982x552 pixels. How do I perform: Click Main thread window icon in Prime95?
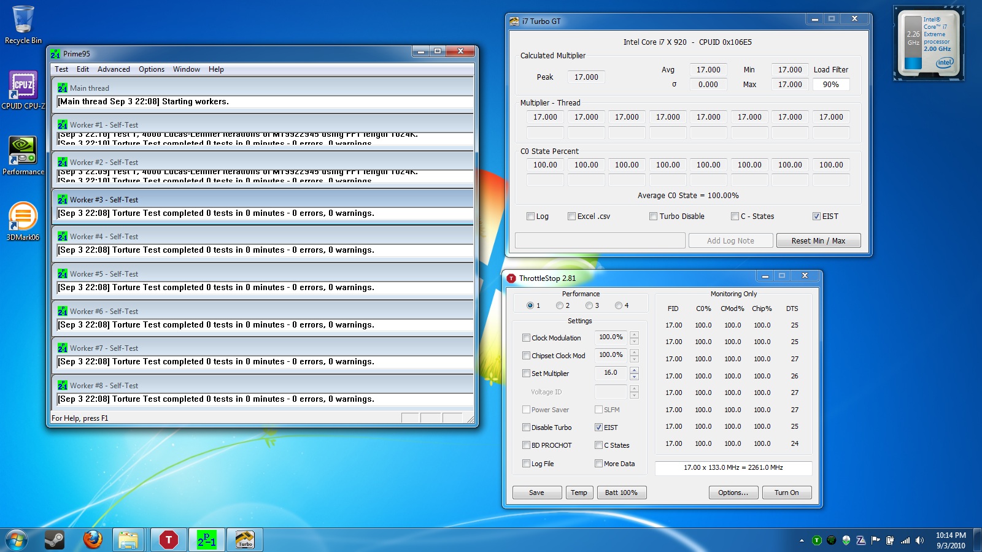coord(63,88)
